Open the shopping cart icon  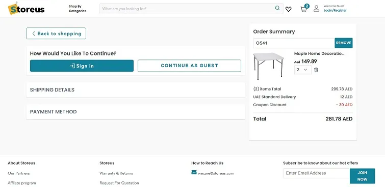pyautogui.click(x=304, y=9)
